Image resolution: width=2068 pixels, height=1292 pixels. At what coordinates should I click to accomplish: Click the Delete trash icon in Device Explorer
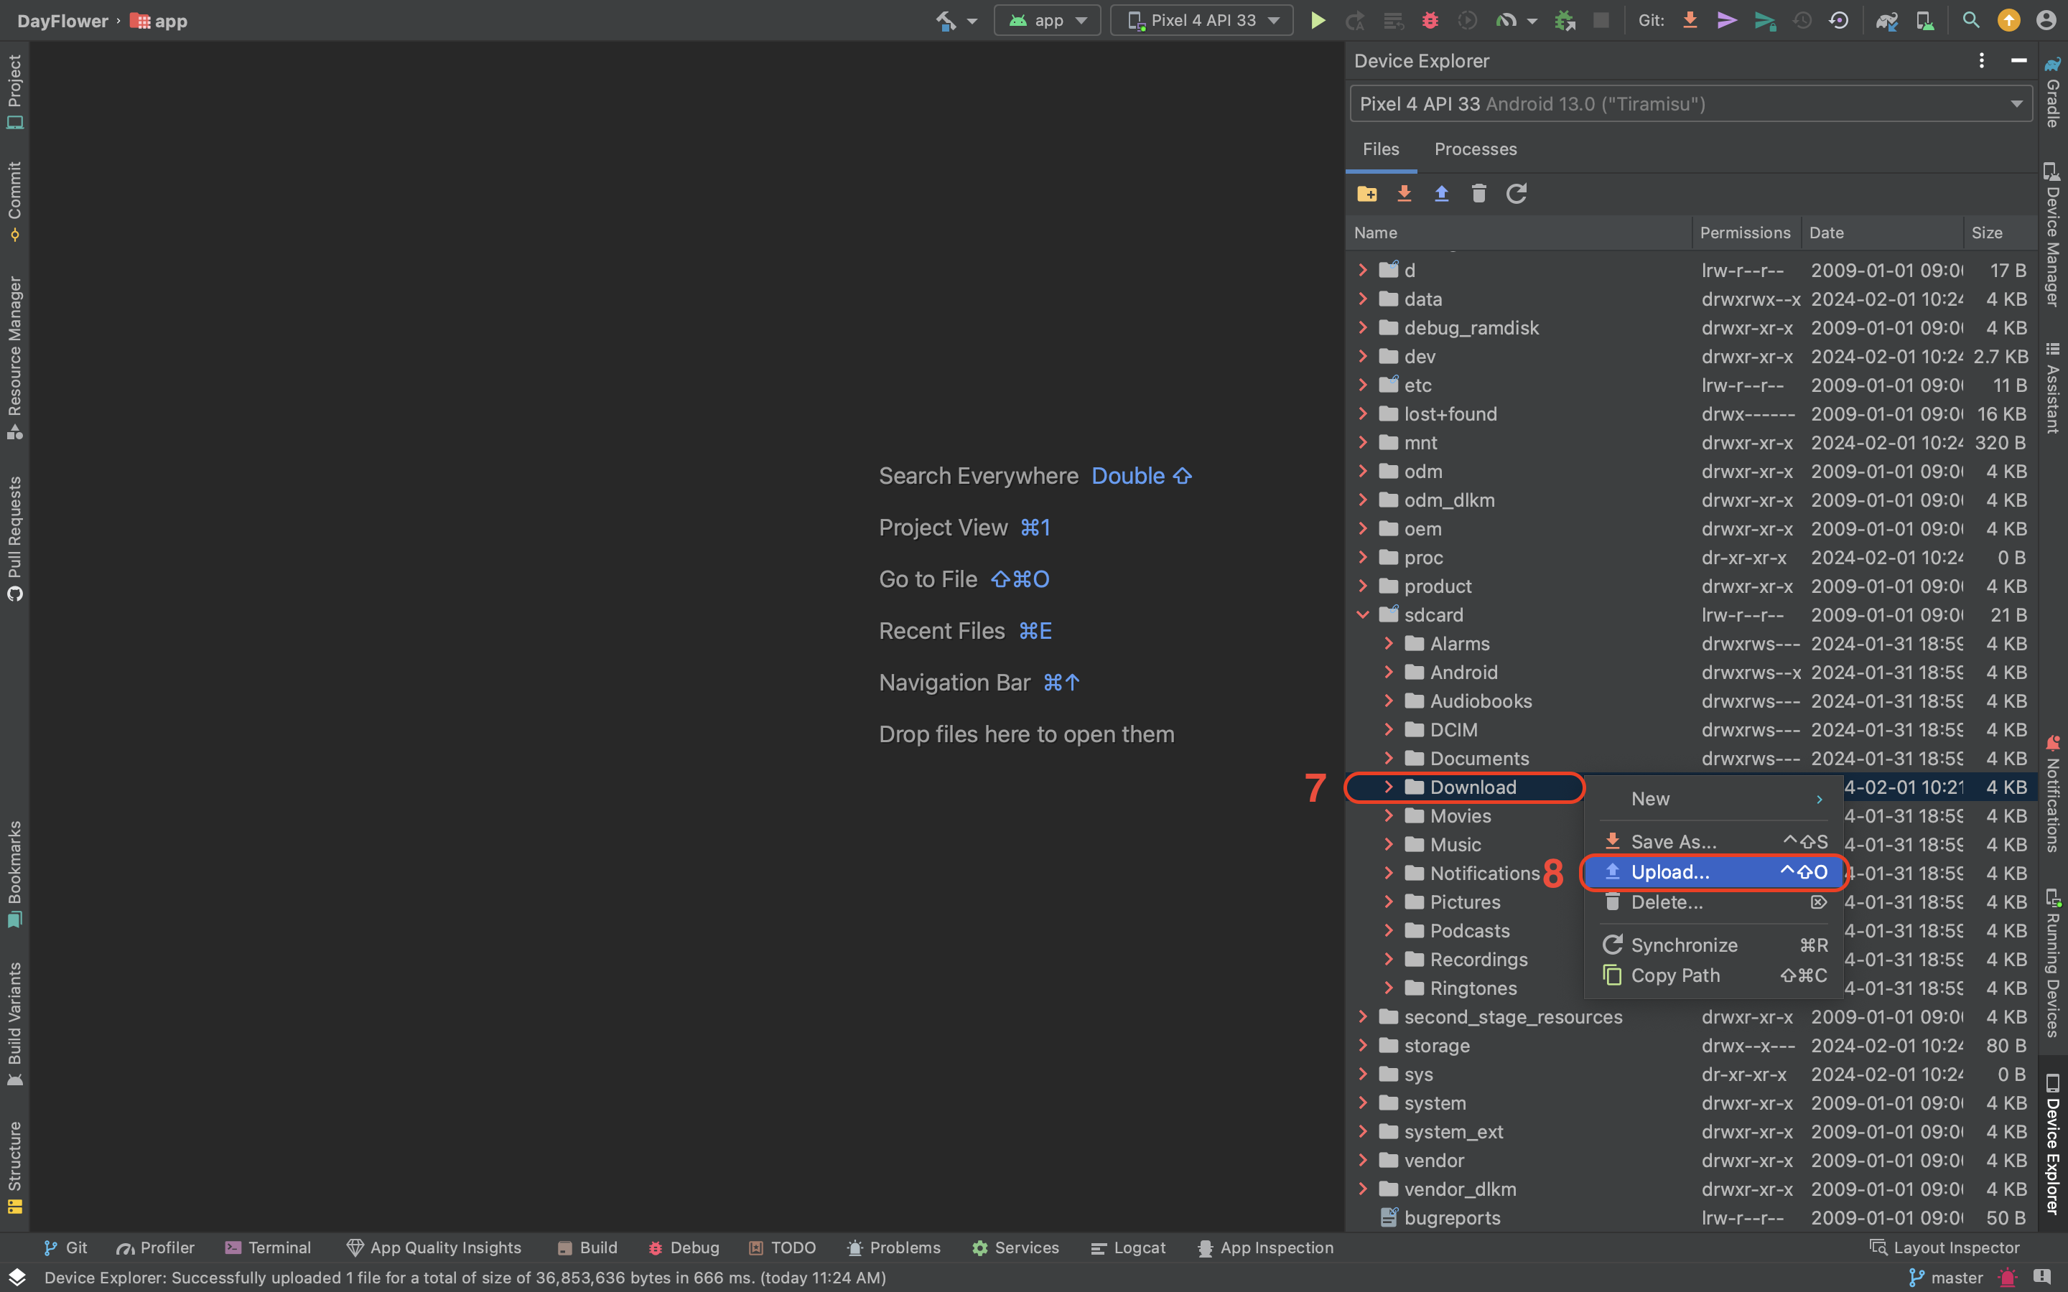pyautogui.click(x=1478, y=194)
